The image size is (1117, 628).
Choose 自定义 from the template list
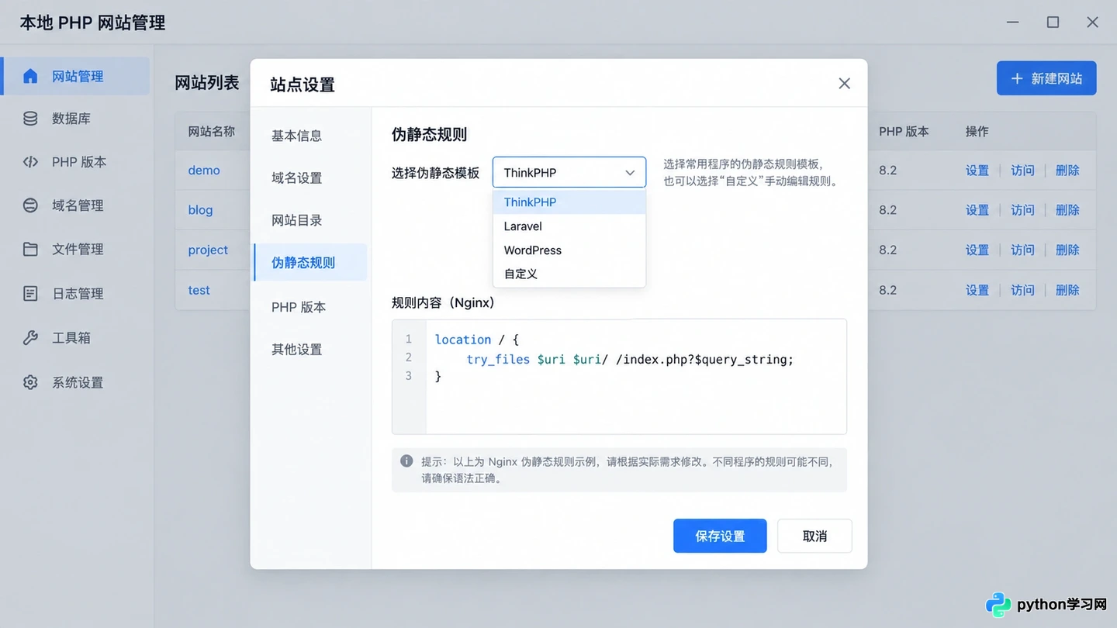point(569,274)
